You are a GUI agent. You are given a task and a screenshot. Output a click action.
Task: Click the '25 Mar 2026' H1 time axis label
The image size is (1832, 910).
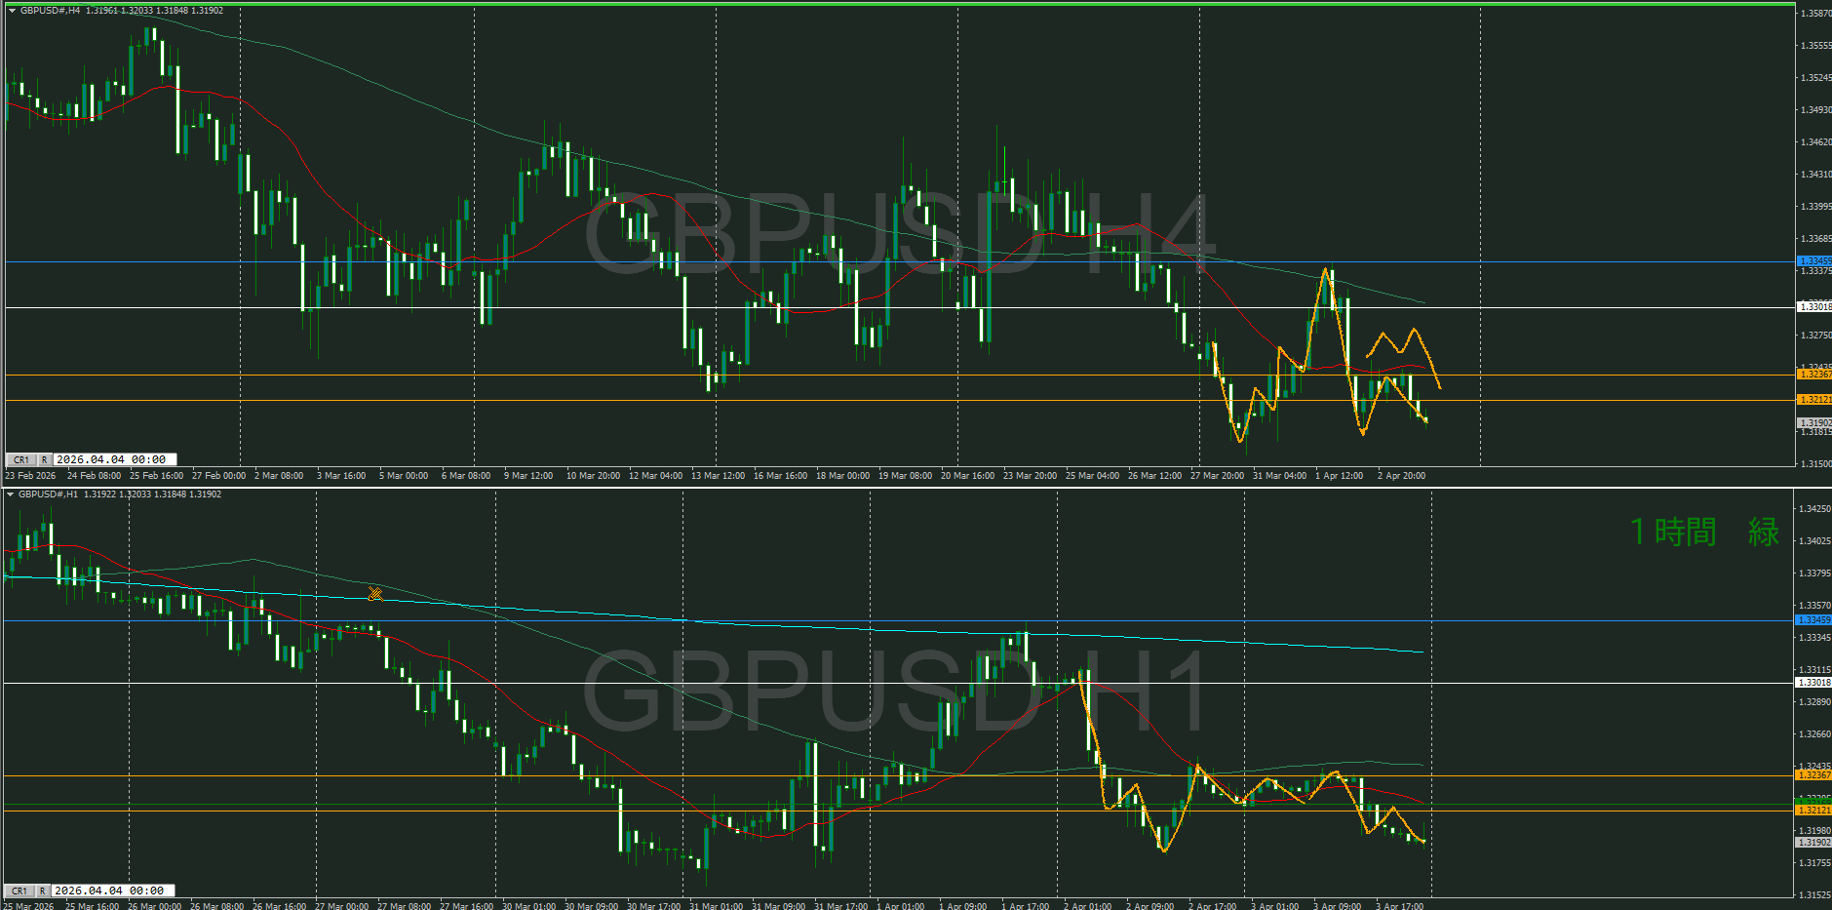[30, 906]
